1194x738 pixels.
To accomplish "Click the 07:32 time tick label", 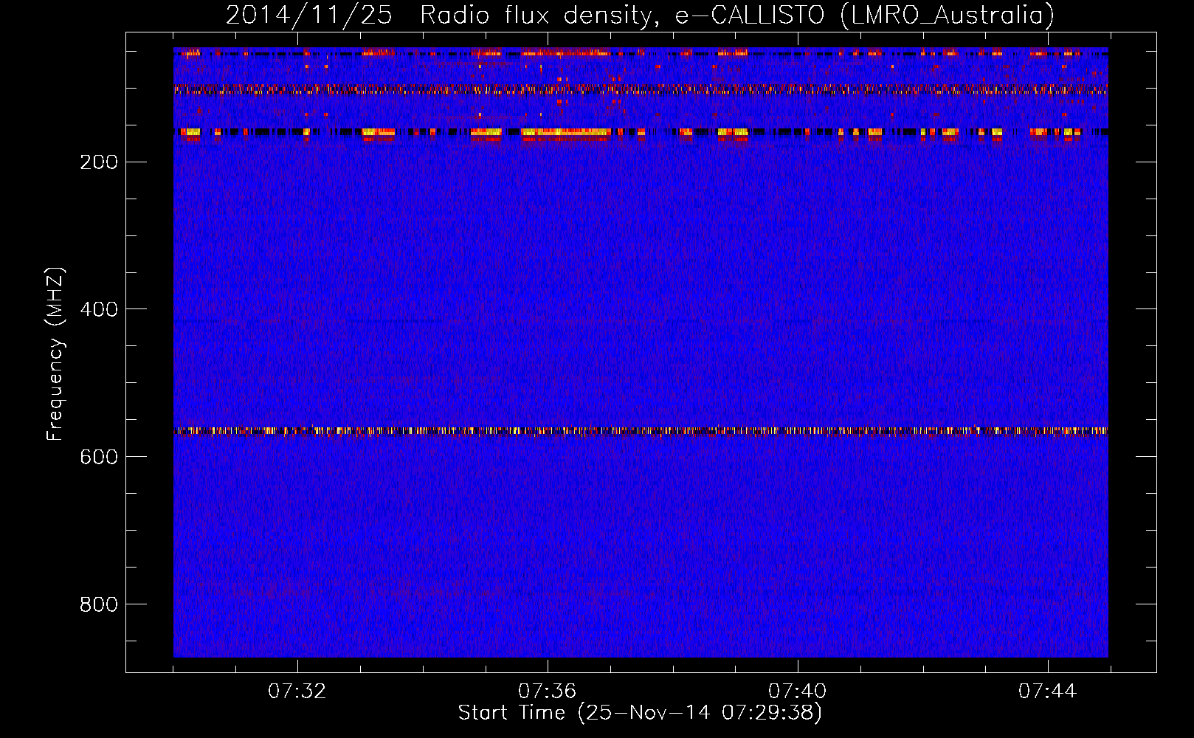I will click(x=297, y=692).
